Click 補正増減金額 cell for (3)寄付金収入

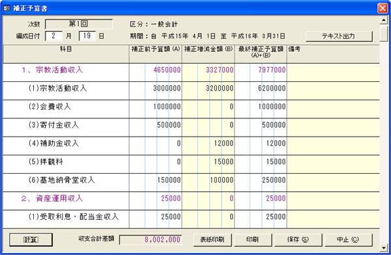pos(209,127)
